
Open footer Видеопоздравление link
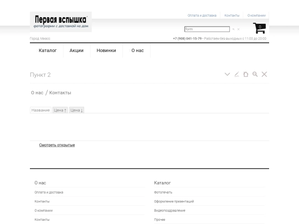coord(170,211)
